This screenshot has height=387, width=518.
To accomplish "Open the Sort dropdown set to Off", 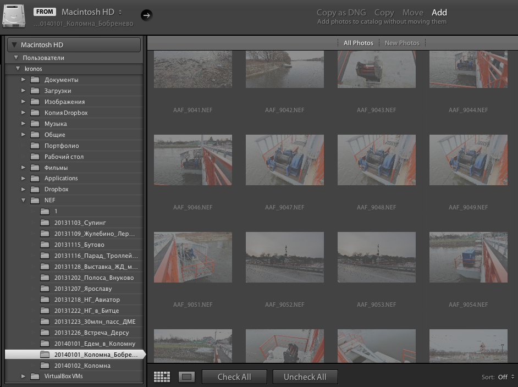I will point(506,377).
